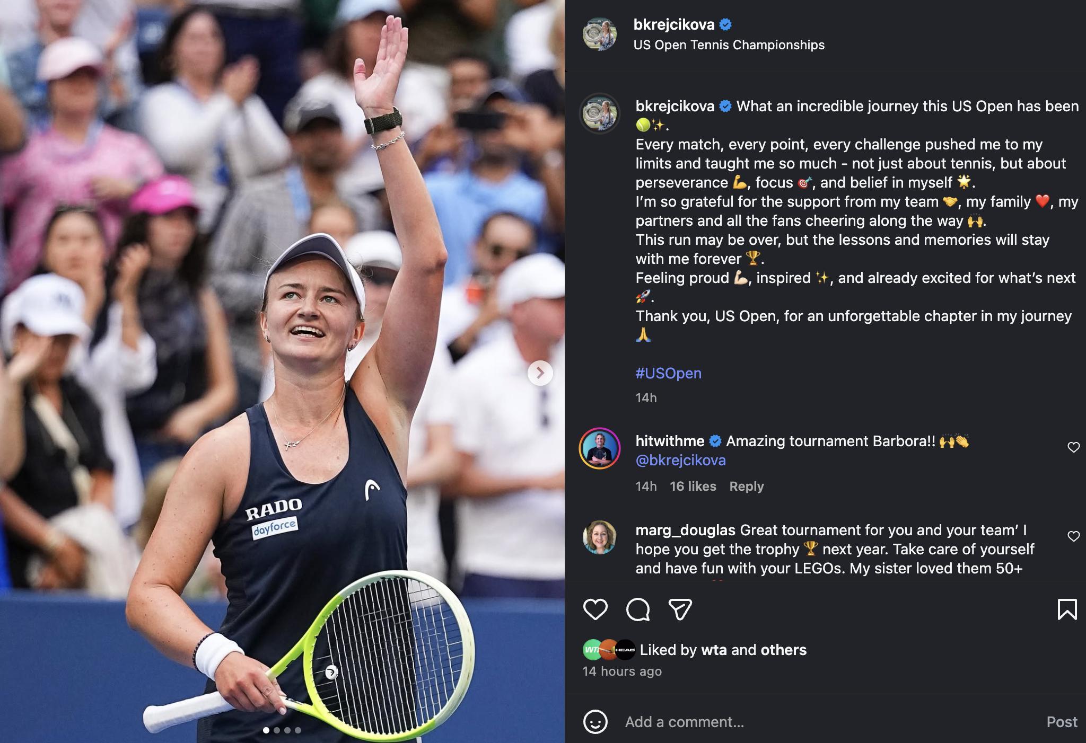Click into the Add a comment field
The width and height of the screenshot is (1086, 743).
[827, 722]
